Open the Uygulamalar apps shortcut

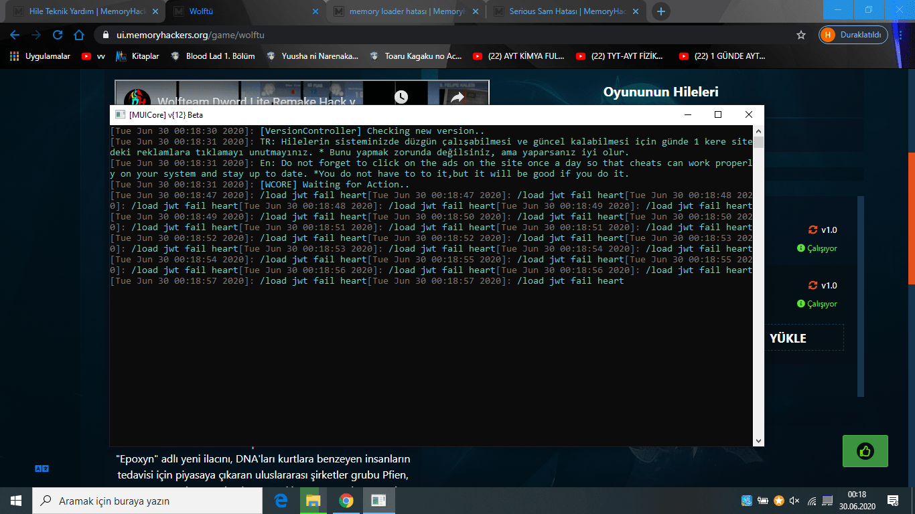(x=40, y=56)
